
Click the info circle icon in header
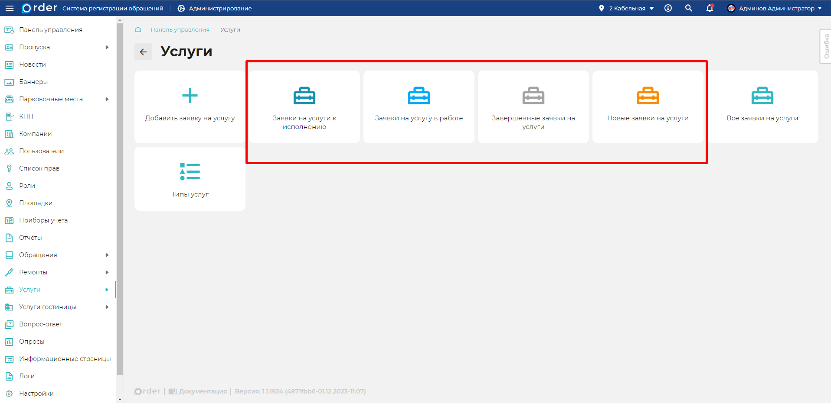[668, 8]
